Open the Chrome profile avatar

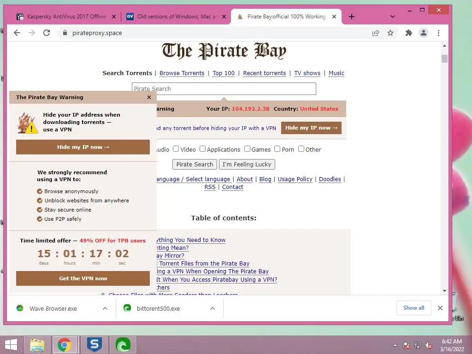click(424, 33)
